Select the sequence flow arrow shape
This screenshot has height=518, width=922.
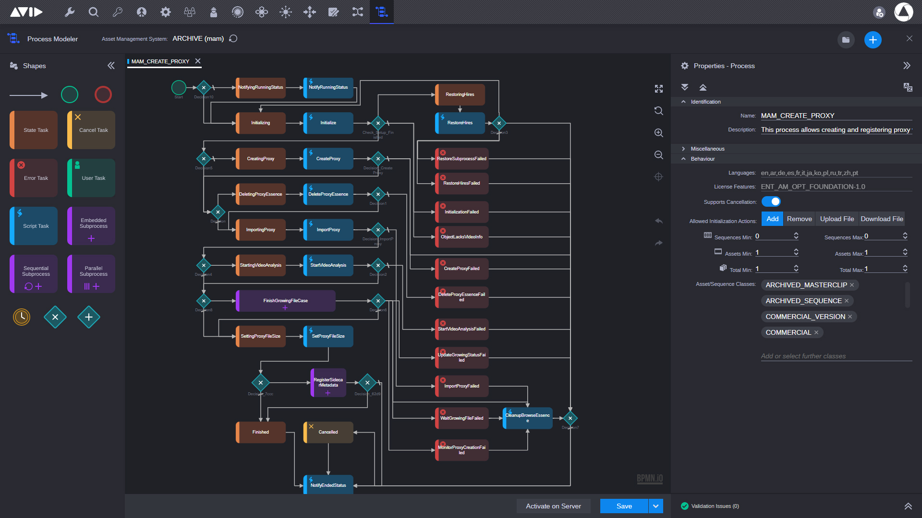pos(29,95)
